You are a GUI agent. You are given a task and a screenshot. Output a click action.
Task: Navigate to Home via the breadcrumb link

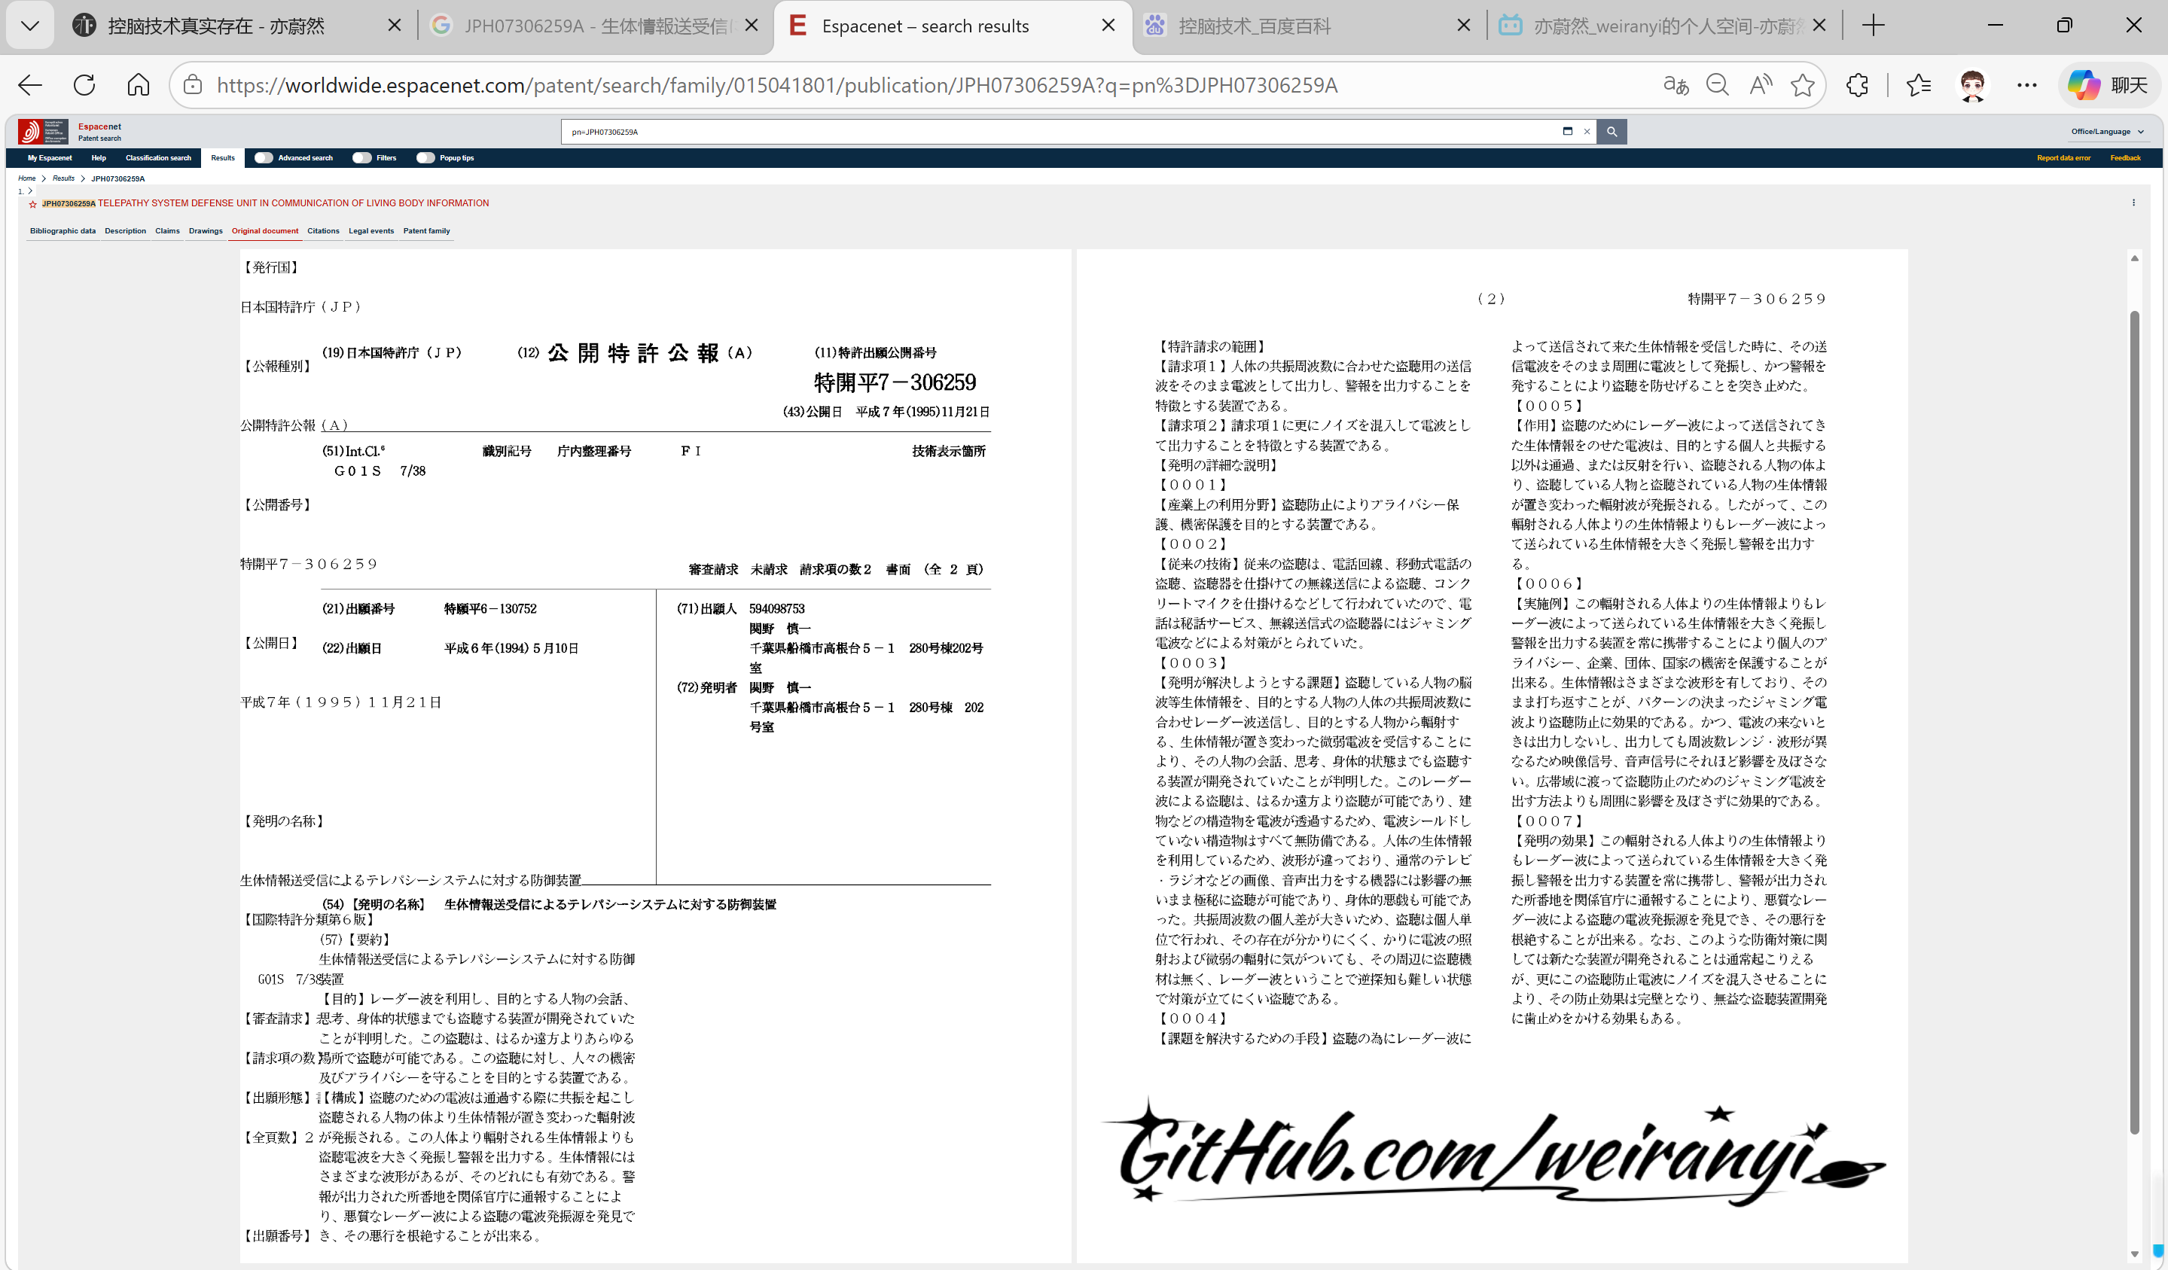[26, 179]
